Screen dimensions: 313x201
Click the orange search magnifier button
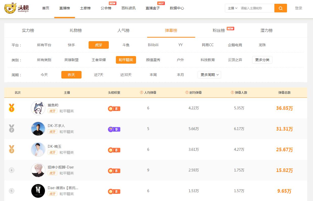281,8
